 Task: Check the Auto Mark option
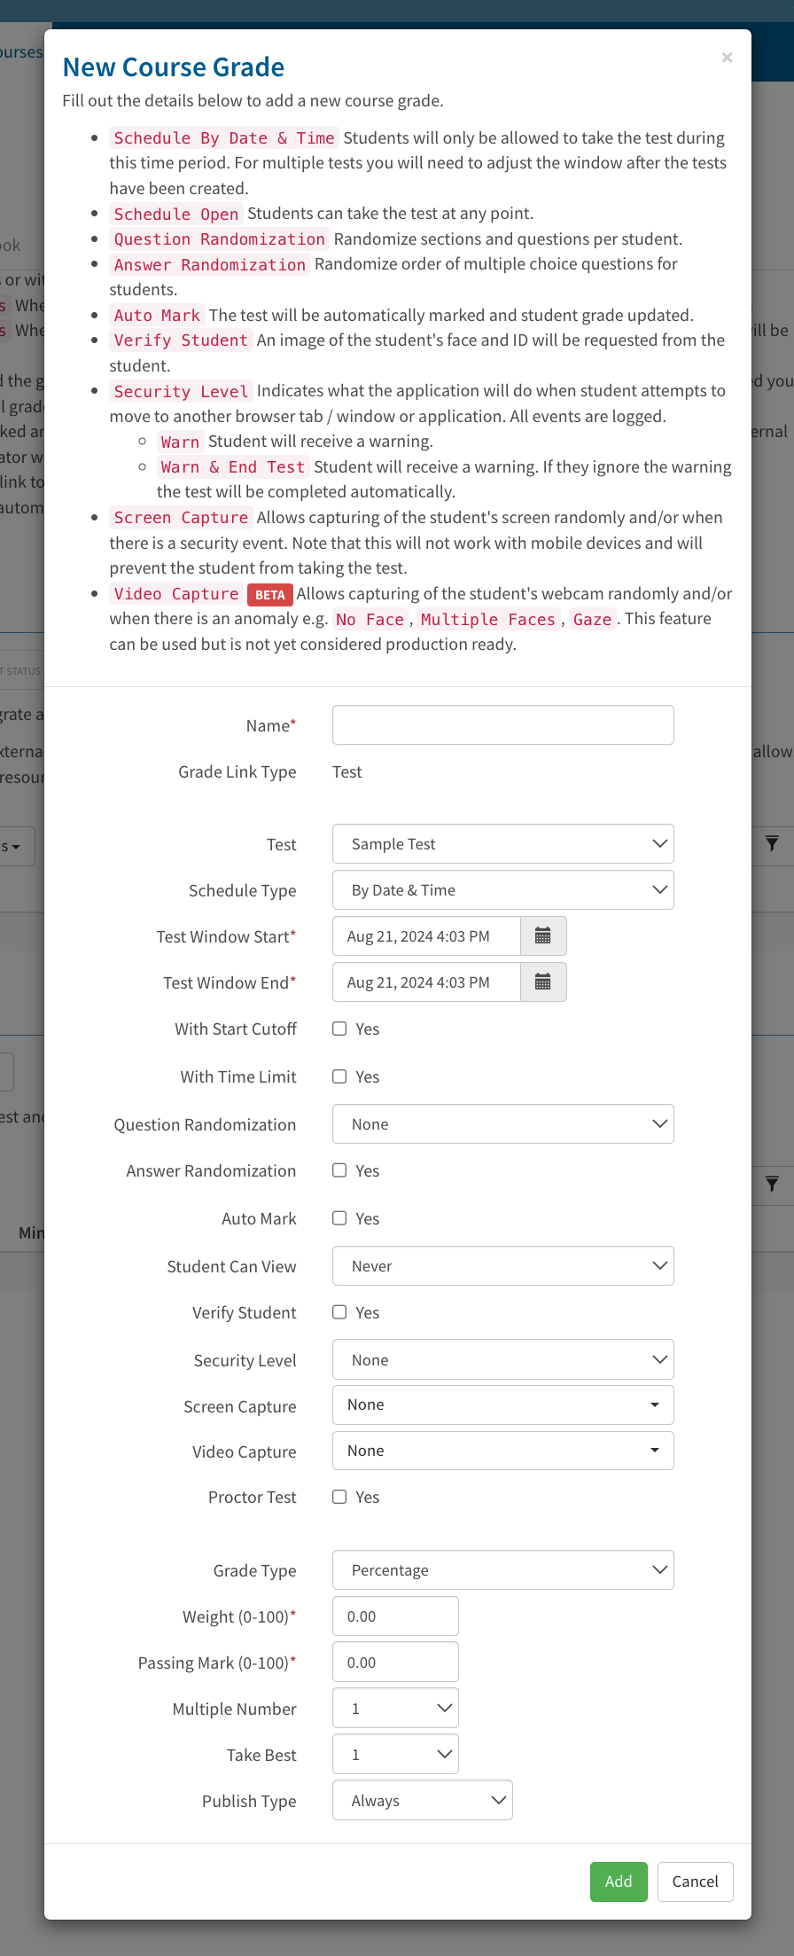click(339, 1218)
